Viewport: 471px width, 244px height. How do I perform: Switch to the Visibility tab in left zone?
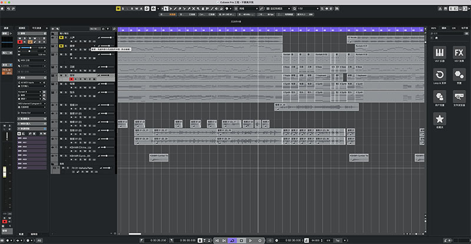click(x=37, y=28)
